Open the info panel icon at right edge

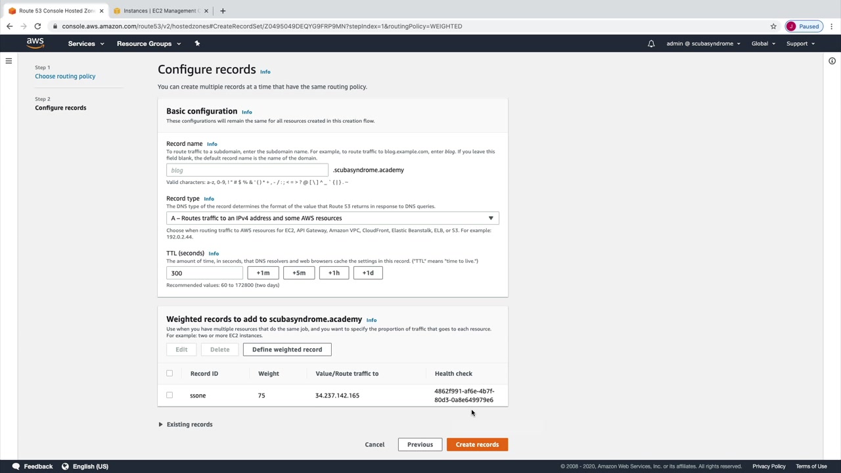[x=832, y=61]
